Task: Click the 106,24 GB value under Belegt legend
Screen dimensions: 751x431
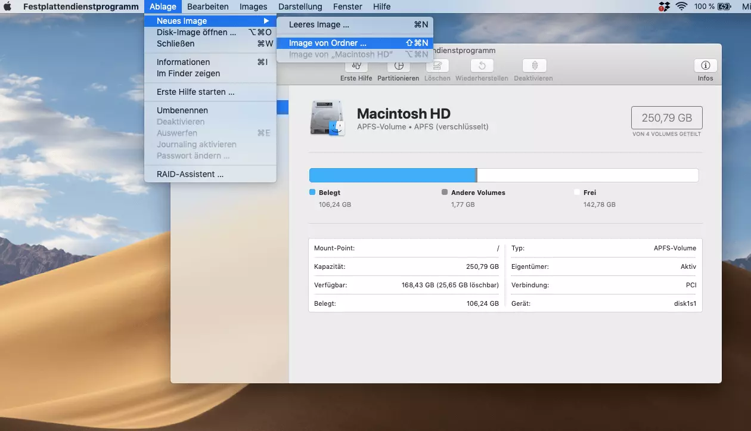Action: coord(335,204)
